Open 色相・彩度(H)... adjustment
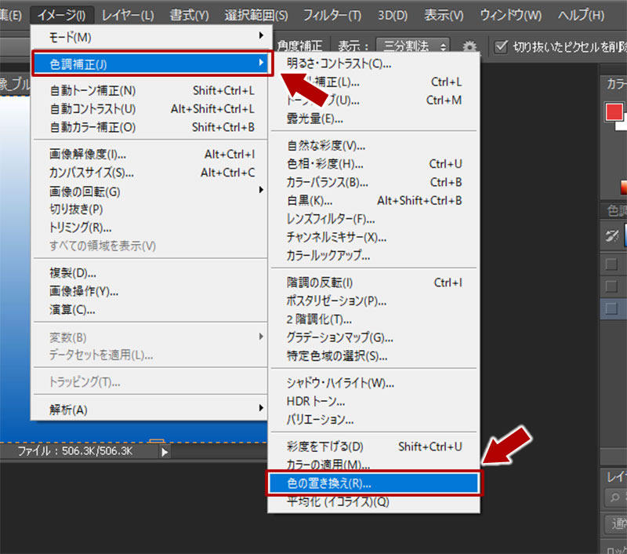Image resolution: width=627 pixels, height=554 pixels. tap(374, 164)
